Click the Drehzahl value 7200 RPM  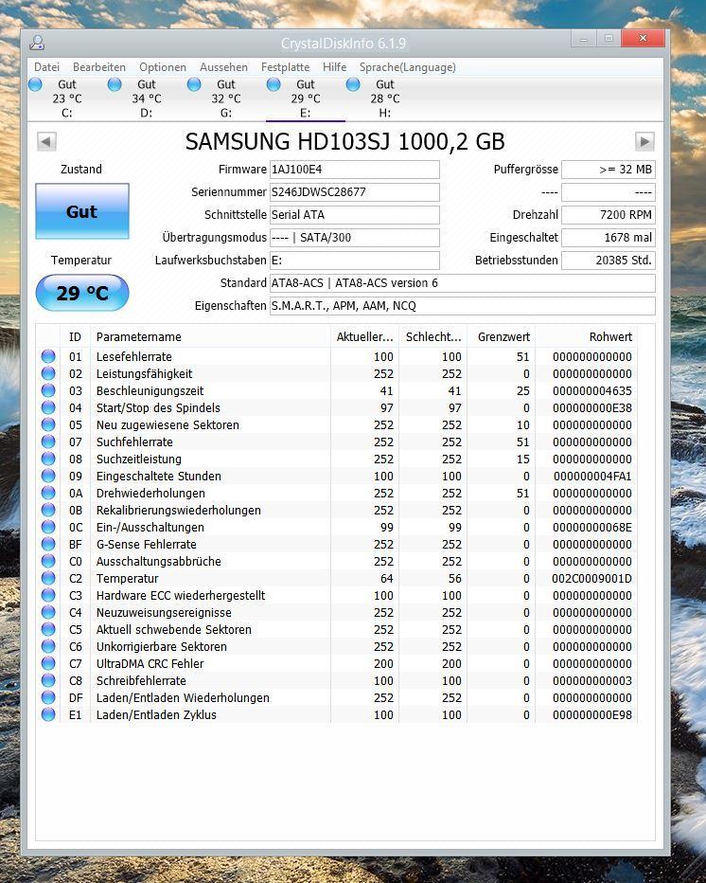coord(609,214)
